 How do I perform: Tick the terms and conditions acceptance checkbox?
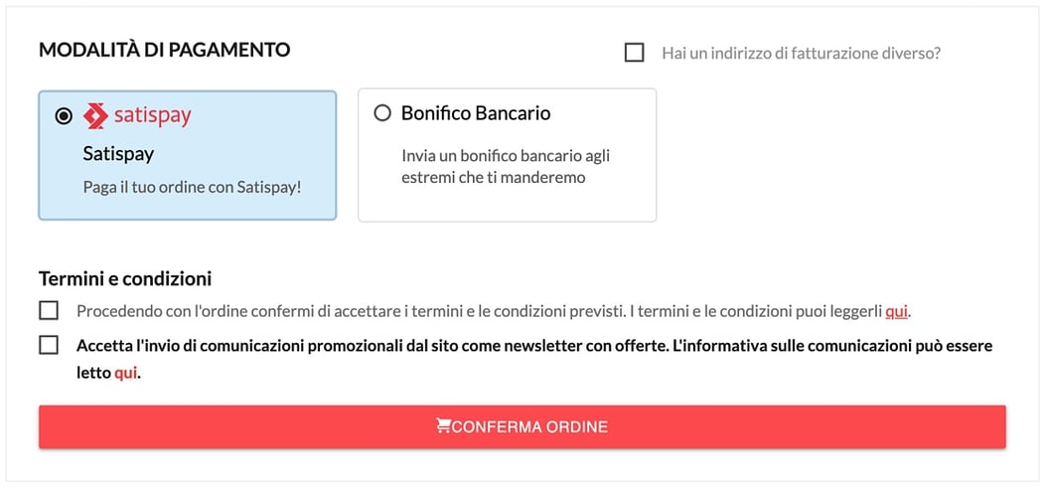[49, 311]
